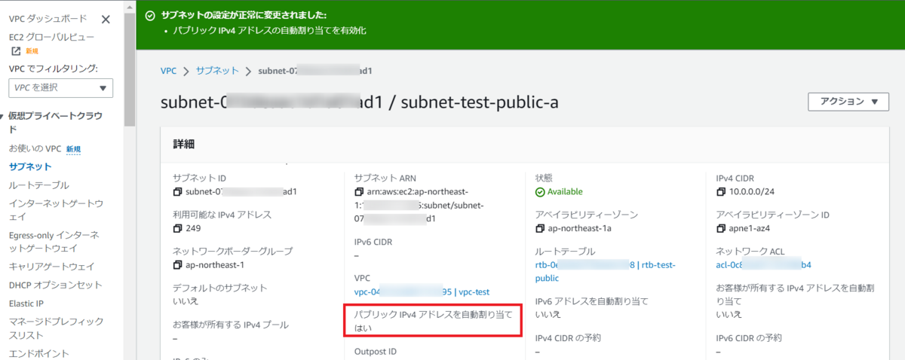Go to サブネット breadcrumb link
Screen dimensions: 905x360
[x=217, y=71]
